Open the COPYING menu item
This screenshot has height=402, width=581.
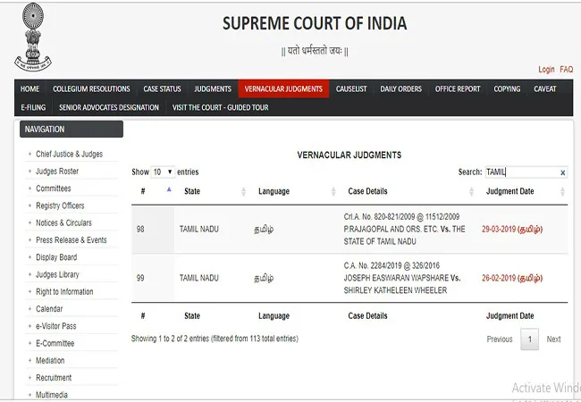(x=507, y=88)
